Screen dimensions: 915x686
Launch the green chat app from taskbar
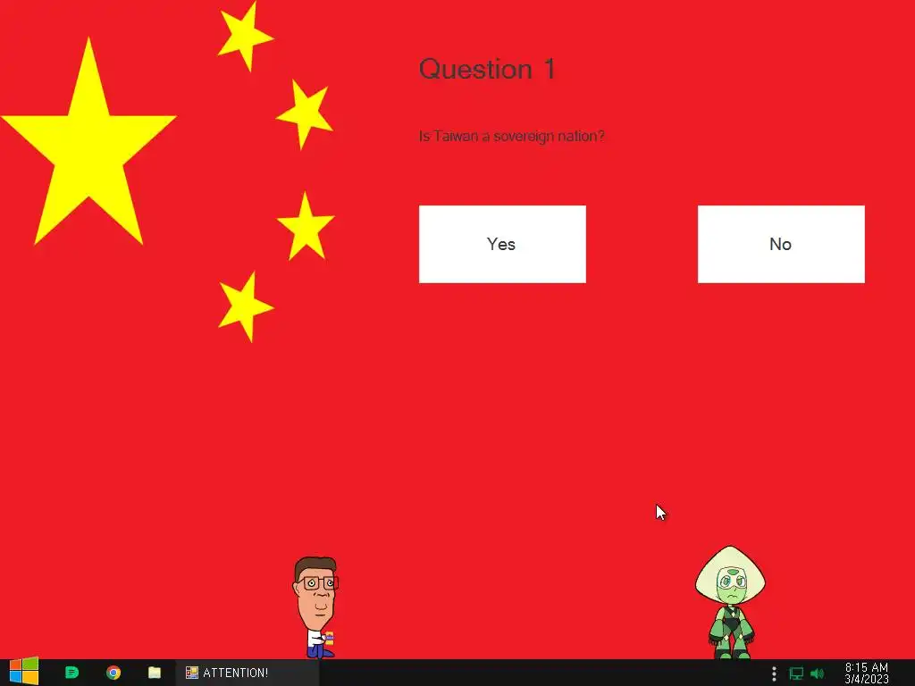(71, 673)
